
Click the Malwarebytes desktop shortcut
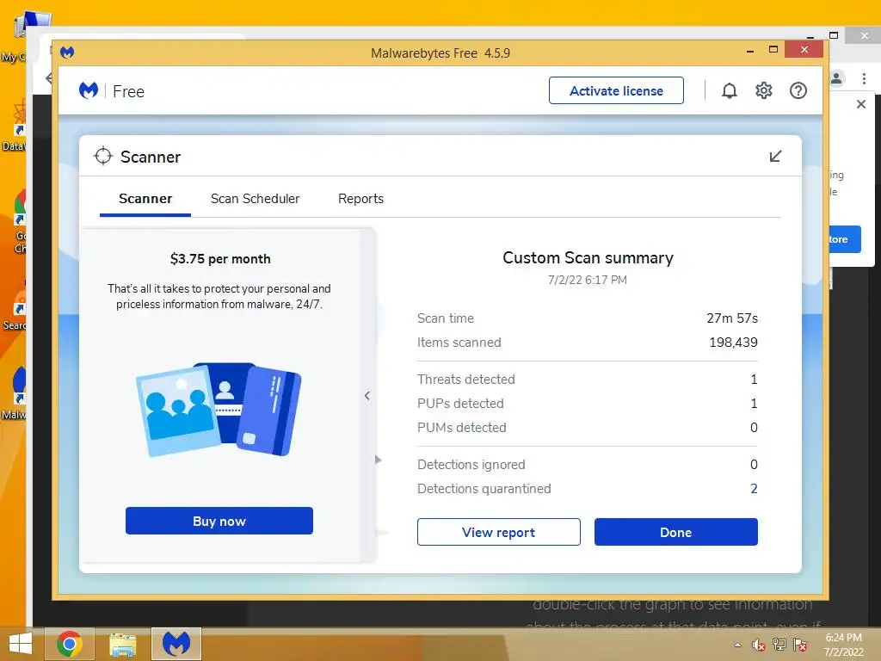(14, 393)
